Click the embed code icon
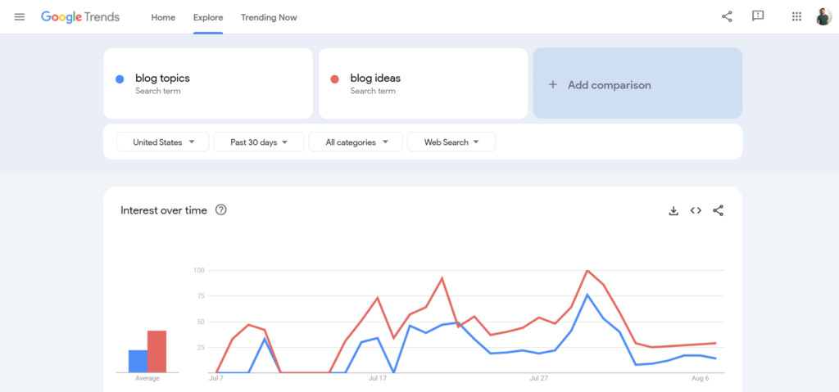This screenshot has width=839, height=392. [x=696, y=210]
